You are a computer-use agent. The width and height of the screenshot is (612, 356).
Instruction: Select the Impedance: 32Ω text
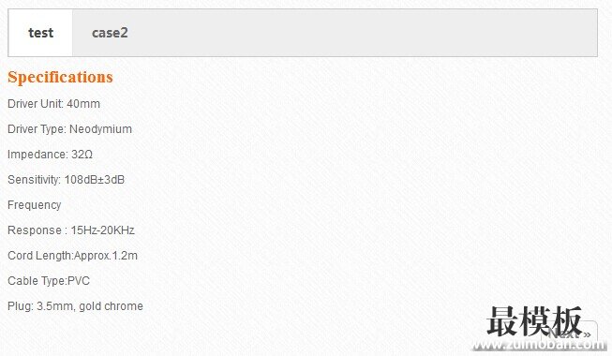(50, 155)
